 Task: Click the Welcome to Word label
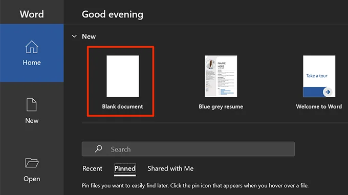[319, 106]
